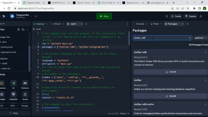This screenshot has width=208, height=117.
Task: Open the PostgreSQL tool
Action: (13, 96)
